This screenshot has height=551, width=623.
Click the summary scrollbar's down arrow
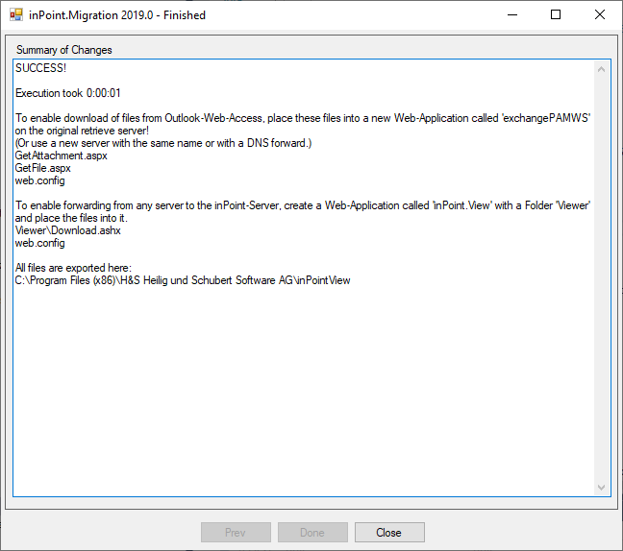602,488
